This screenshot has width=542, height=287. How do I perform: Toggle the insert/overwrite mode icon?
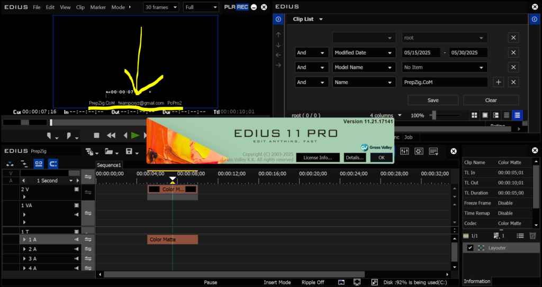(x=10, y=164)
